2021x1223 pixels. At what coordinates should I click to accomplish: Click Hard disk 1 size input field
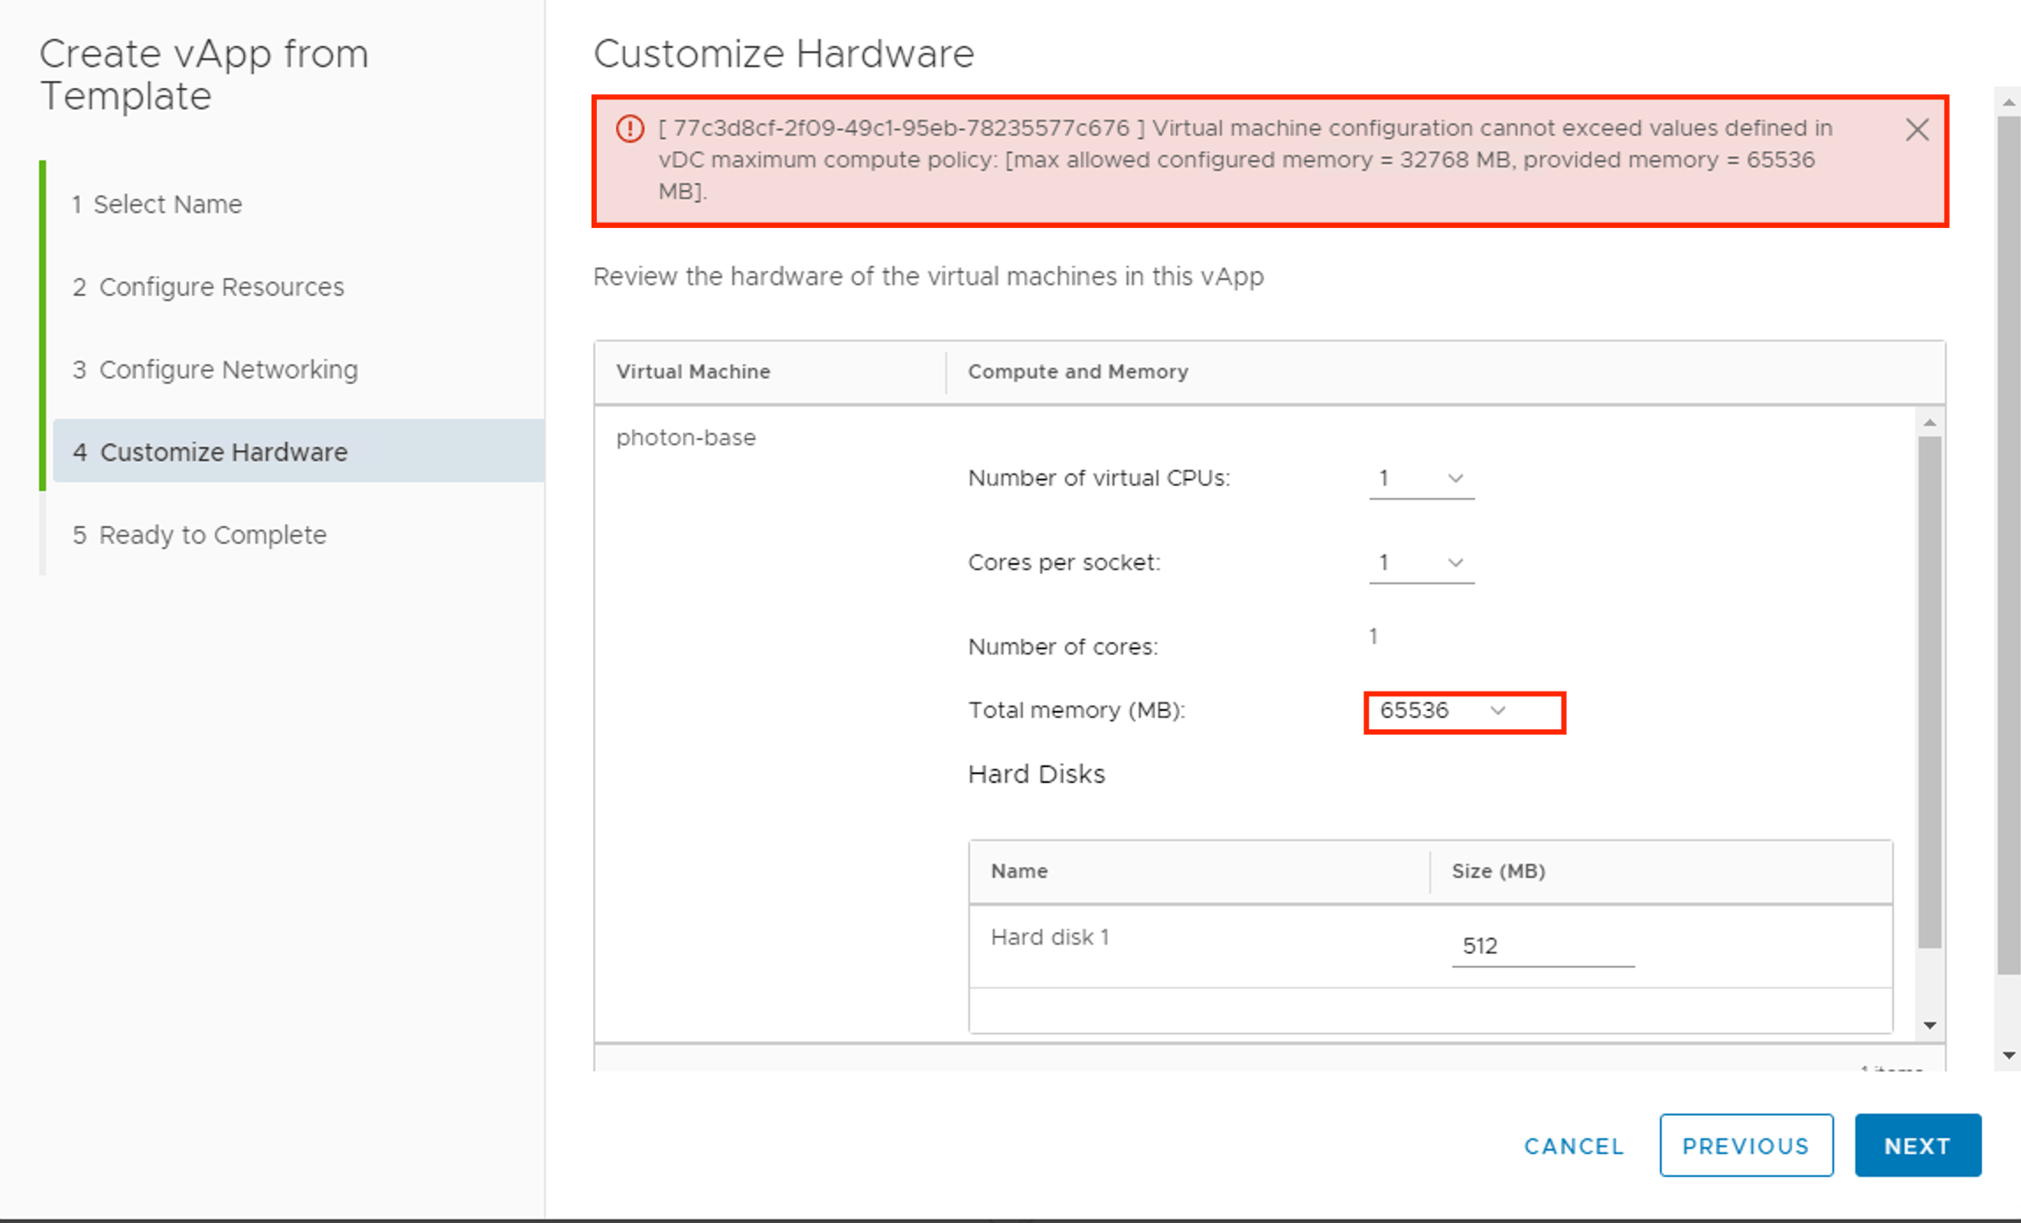tap(1542, 946)
